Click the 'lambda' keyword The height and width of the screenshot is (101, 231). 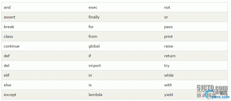tap(95, 95)
